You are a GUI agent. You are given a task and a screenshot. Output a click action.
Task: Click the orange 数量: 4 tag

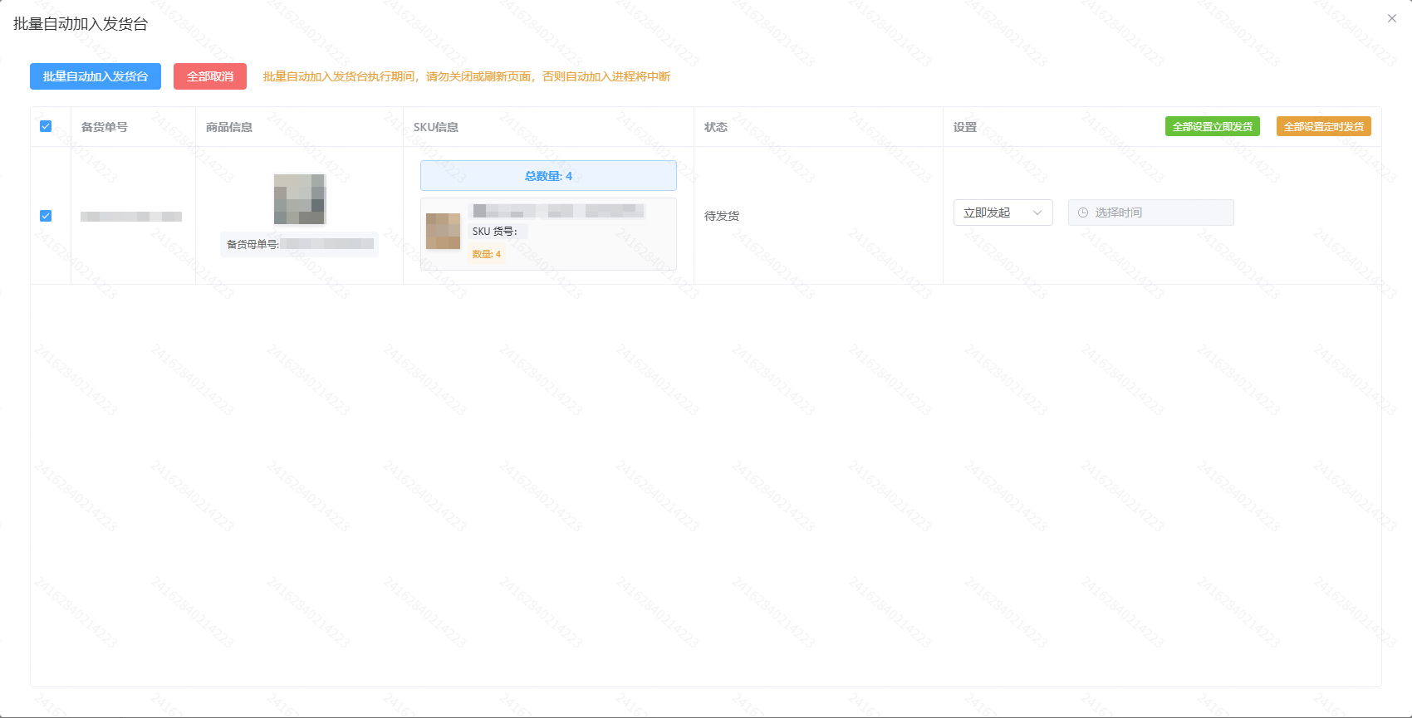point(487,254)
